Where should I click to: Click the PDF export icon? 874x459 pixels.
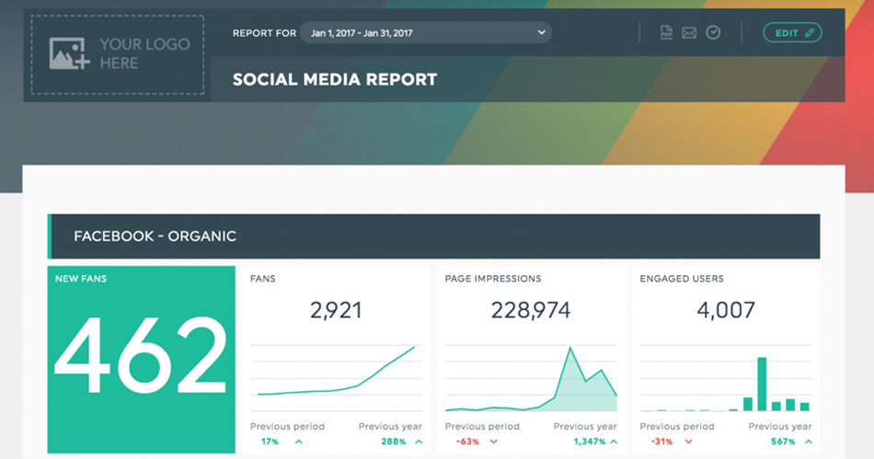666,33
